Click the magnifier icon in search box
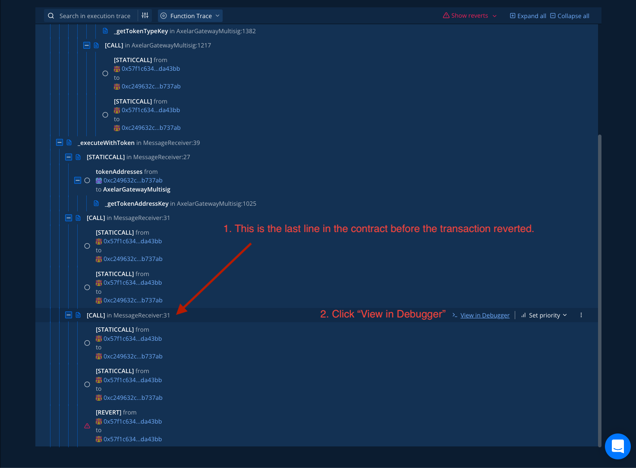 (51, 16)
